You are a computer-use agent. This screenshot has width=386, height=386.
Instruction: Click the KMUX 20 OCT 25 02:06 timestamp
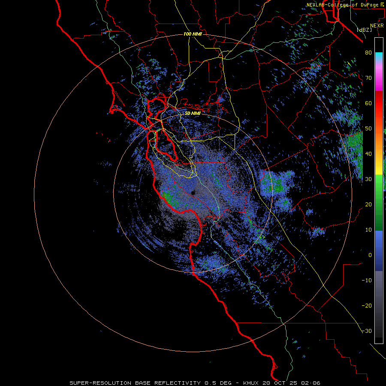tap(282, 383)
